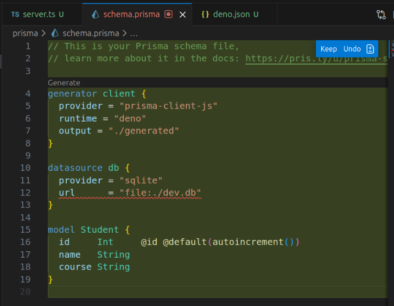Click line number 14 in the gutter
Image resolution: width=394 pixels, height=306 pixels.
pos(26,217)
